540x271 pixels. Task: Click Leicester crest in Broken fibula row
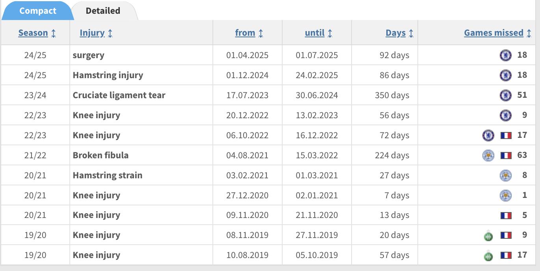click(488, 155)
